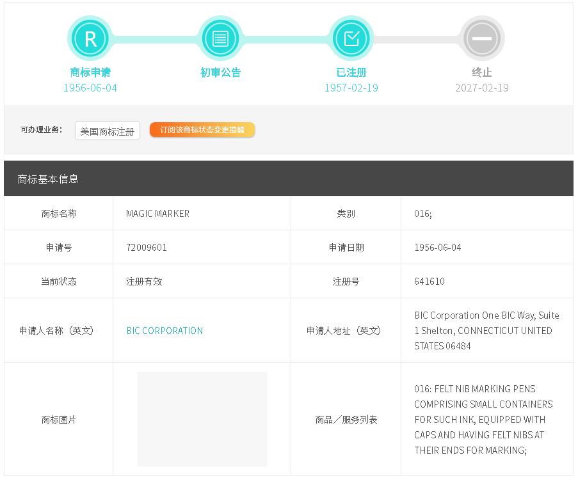The height and width of the screenshot is (478, 578).
Task: Open the BIC CORPORATION applicant link
Action: [165, 331]
